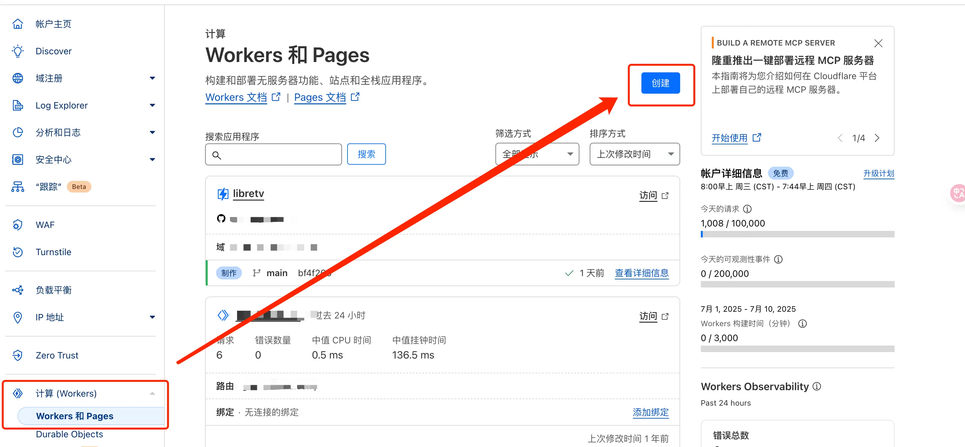Expand the 分析和日志 menu arrow
The width and height of the screenshot is (965, 447).
(152, 132)
